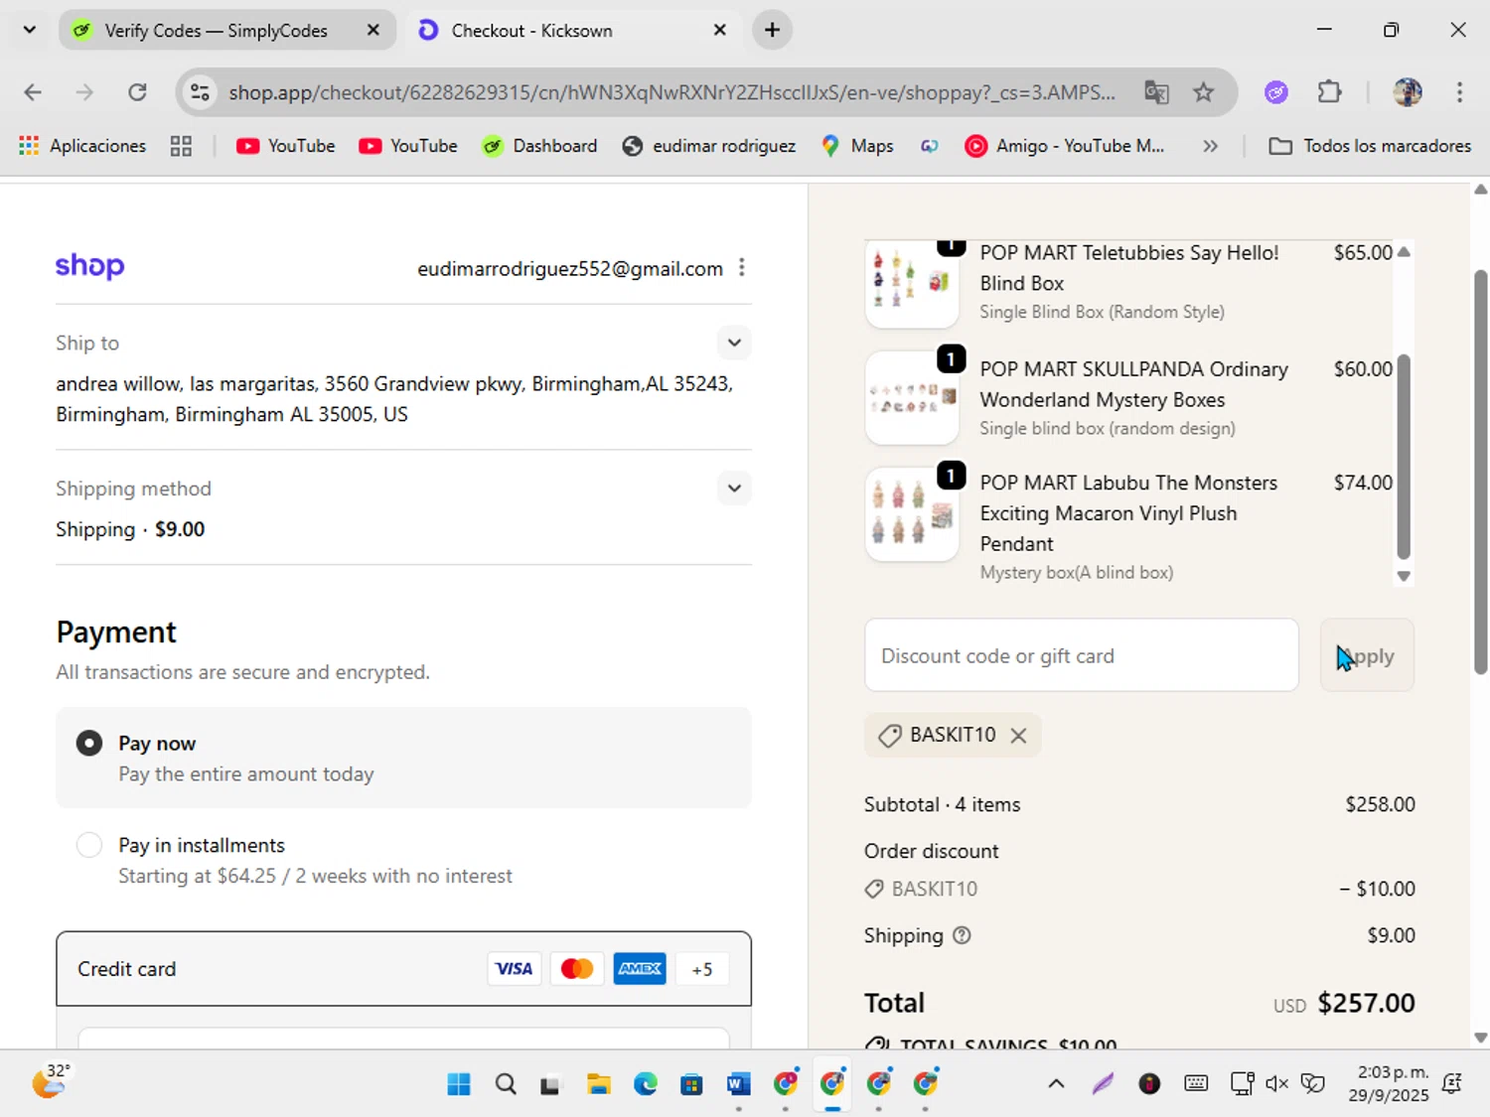
Task: Open SKULLPANDA Mystery Boxes thumbnail
Action: point(912,397)
